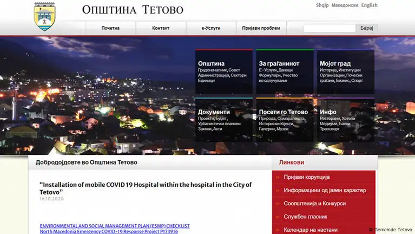This screenshot has height=234, width=415.
Task: Open the Документи tile
Action: click(x=223, y=120)
